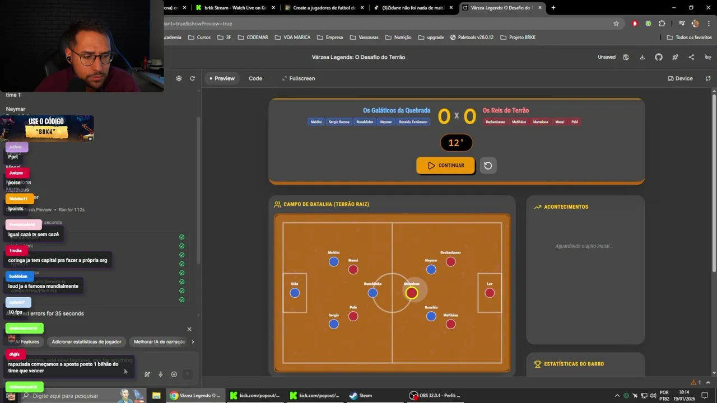Click the microphone icon in the prompt box
Image resolution: width=717 pixels, height=403 pixels.
pos(160,374)
